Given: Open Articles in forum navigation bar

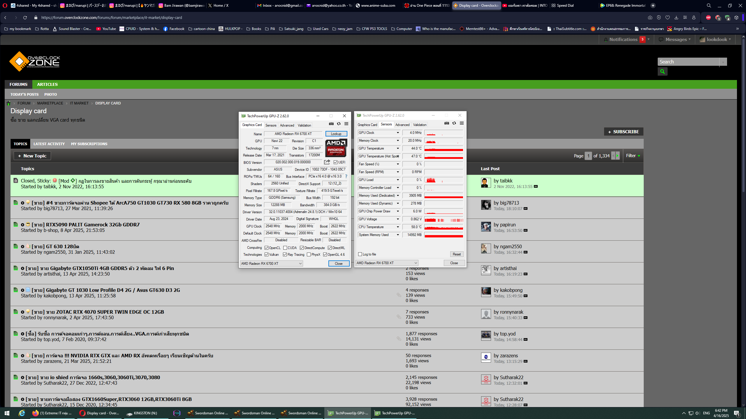Looking at the screenshot, I should [47, 84].
